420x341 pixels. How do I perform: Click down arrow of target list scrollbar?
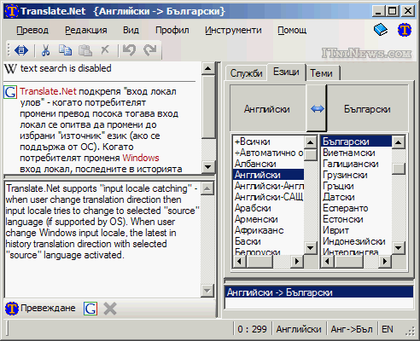coord(398,248)
